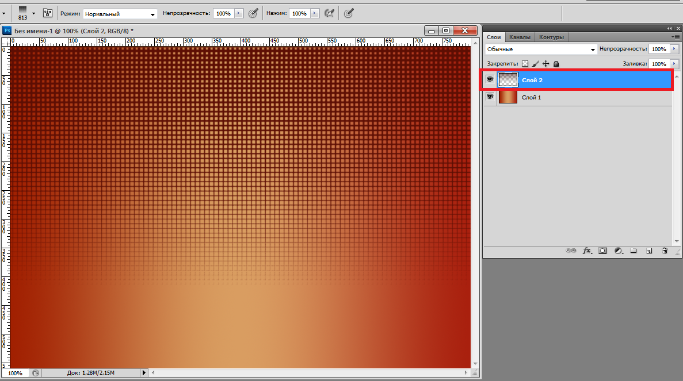Click the Слой 1 layer thumbnail
Screen dimensions: 683x381
point(508,97)
